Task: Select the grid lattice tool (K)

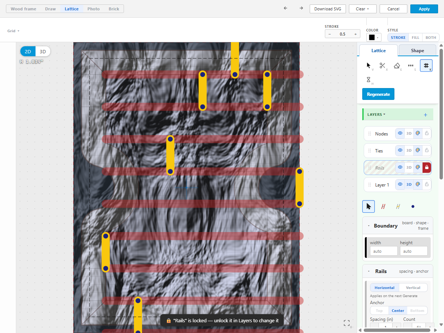Action: [426, 65]
